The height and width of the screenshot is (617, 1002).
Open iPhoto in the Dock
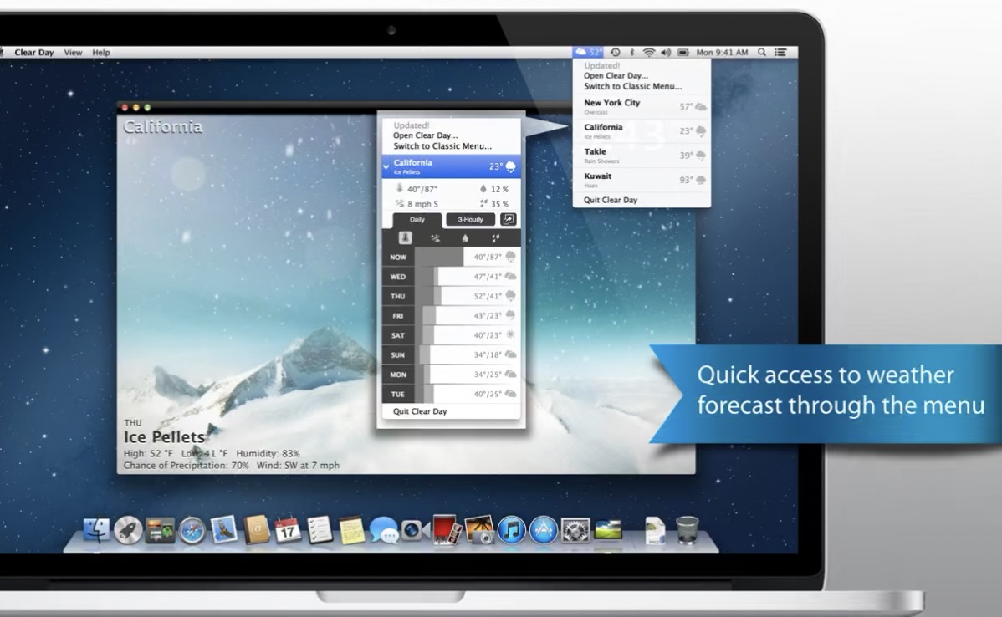(479, 530)
